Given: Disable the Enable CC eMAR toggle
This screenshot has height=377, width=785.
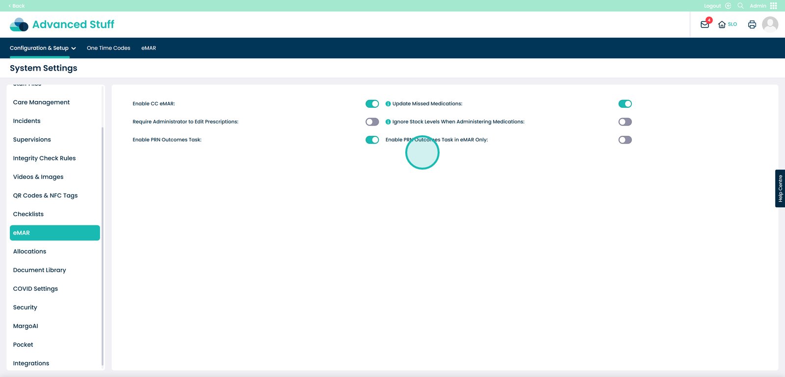Looking at the screenshot, I should (372, 104).
